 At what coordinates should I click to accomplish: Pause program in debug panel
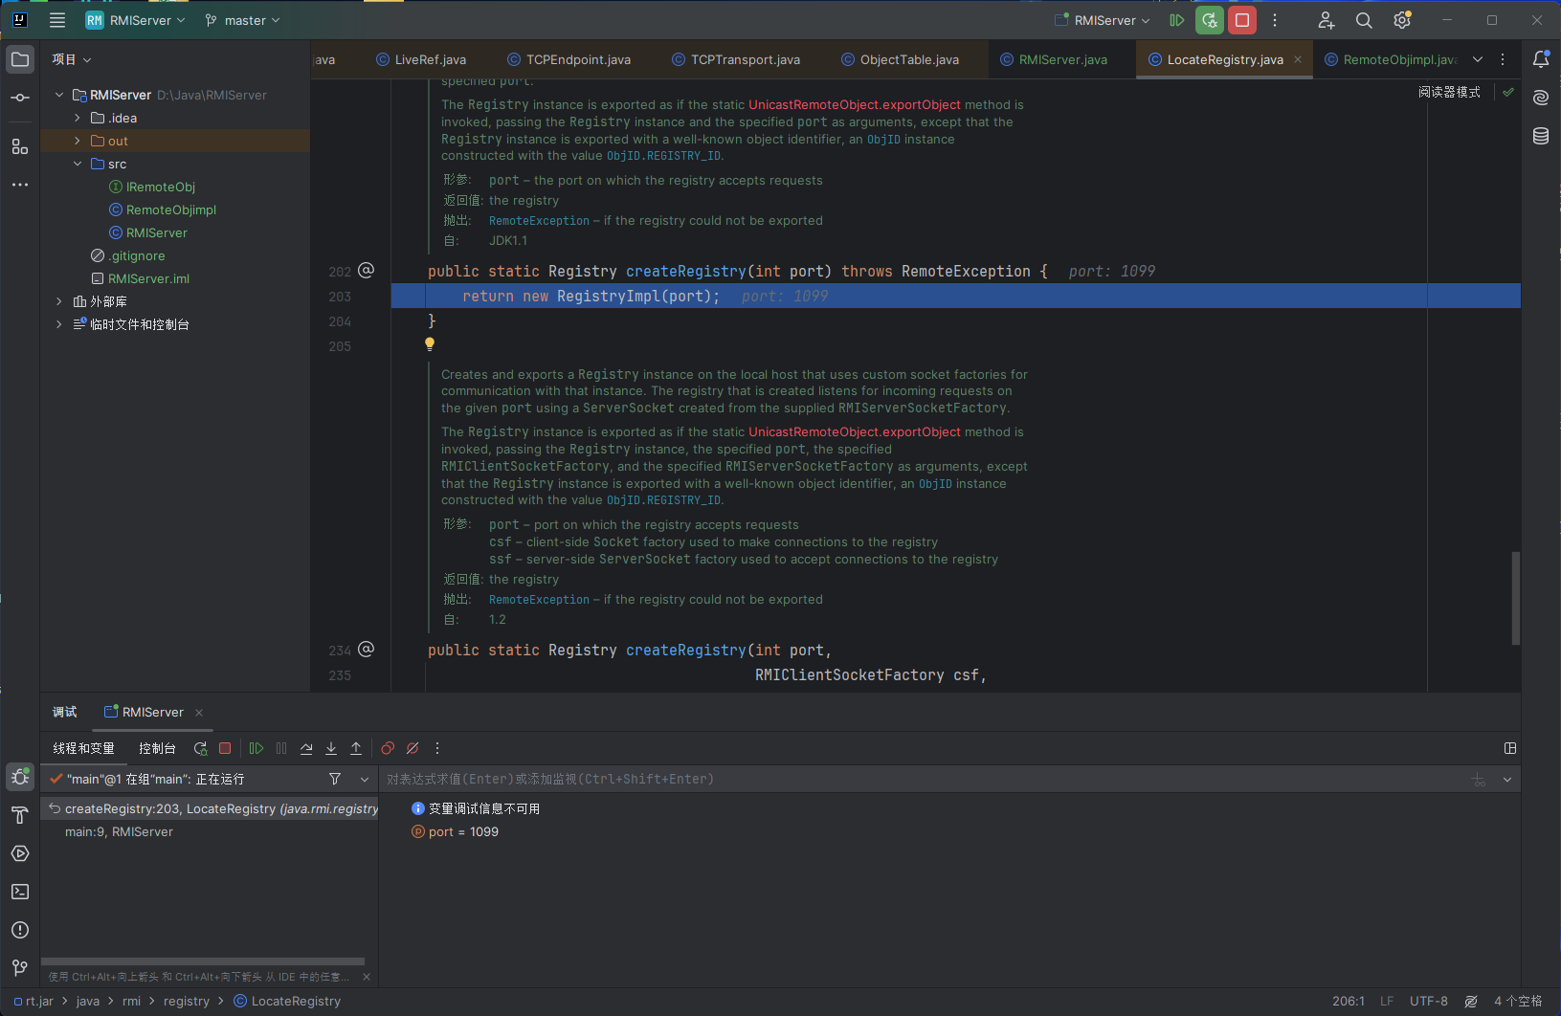pyautogui.click(x=281, y=748)
